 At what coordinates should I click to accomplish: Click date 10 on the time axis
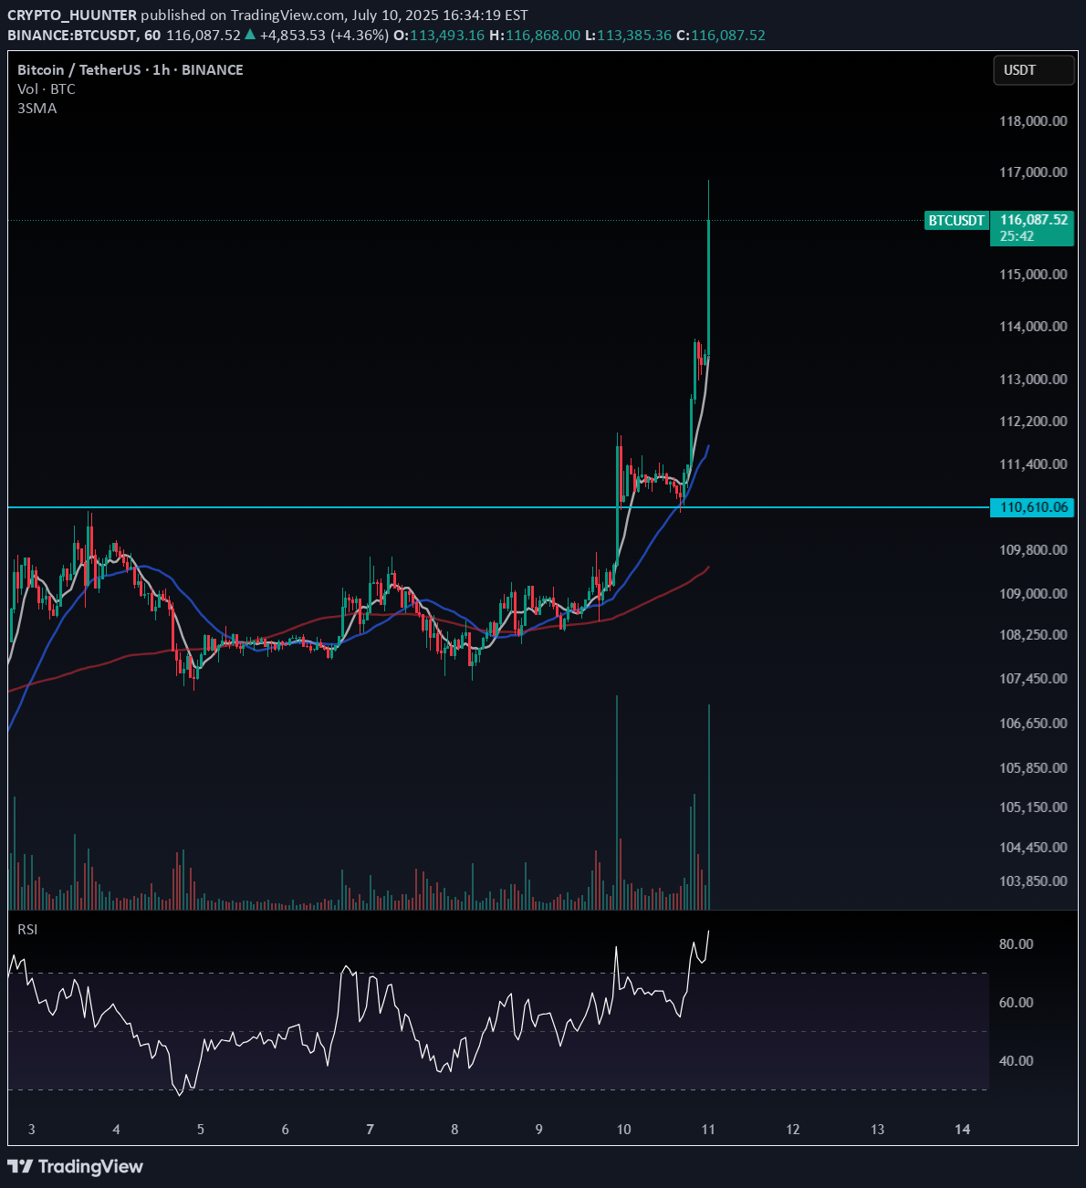pos(623,1130)
